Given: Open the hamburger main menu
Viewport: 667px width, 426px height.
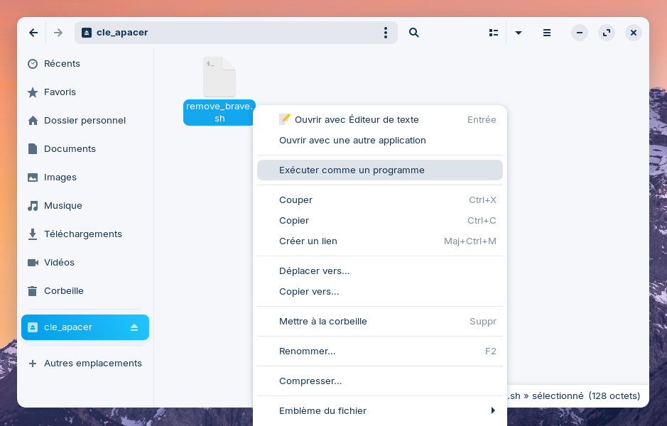Looking at the screenshot, I should click(547, 33).
